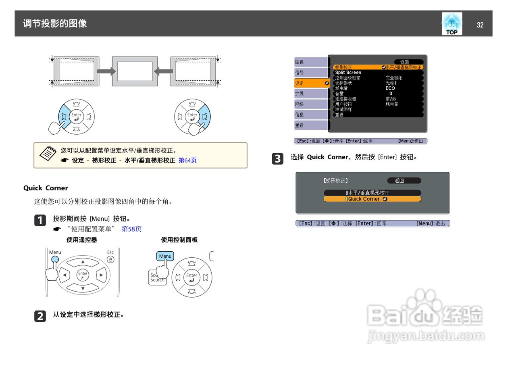Click the note/pencil memo icon in the tip box
This screenshot has width=516, height=365.
(48, 154)
